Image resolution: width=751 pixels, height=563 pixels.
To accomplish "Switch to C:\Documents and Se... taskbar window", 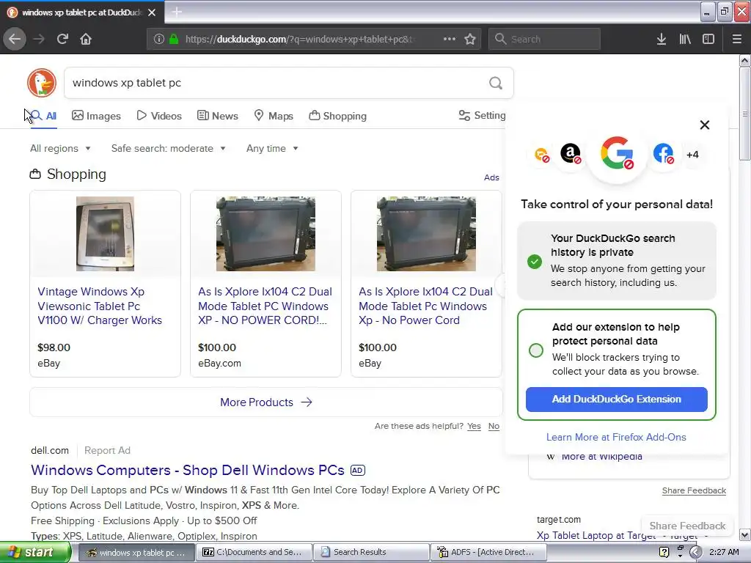I will (254, 553).
